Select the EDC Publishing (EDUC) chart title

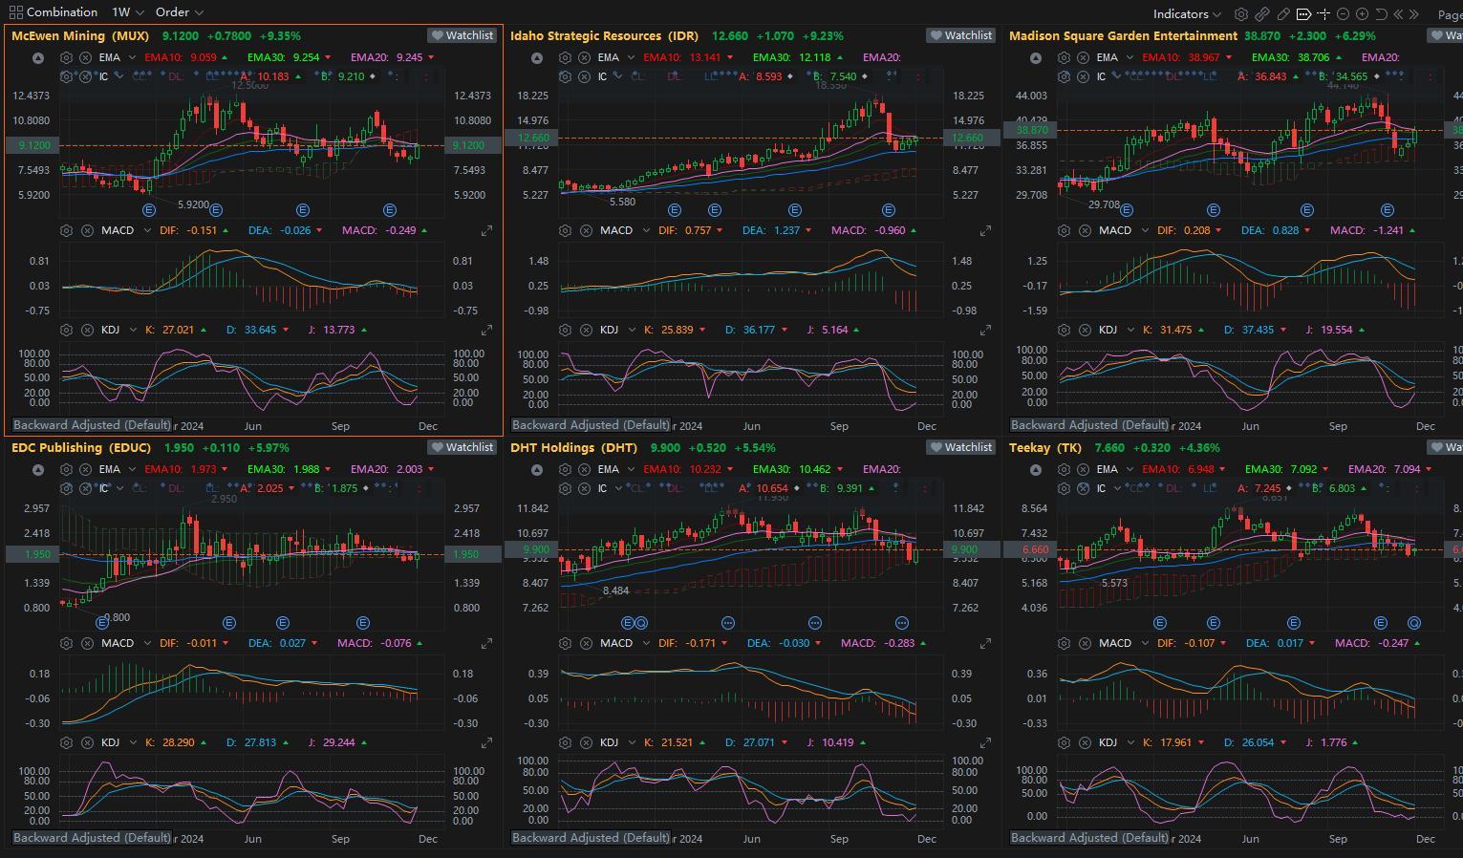(x=81, y=447)
